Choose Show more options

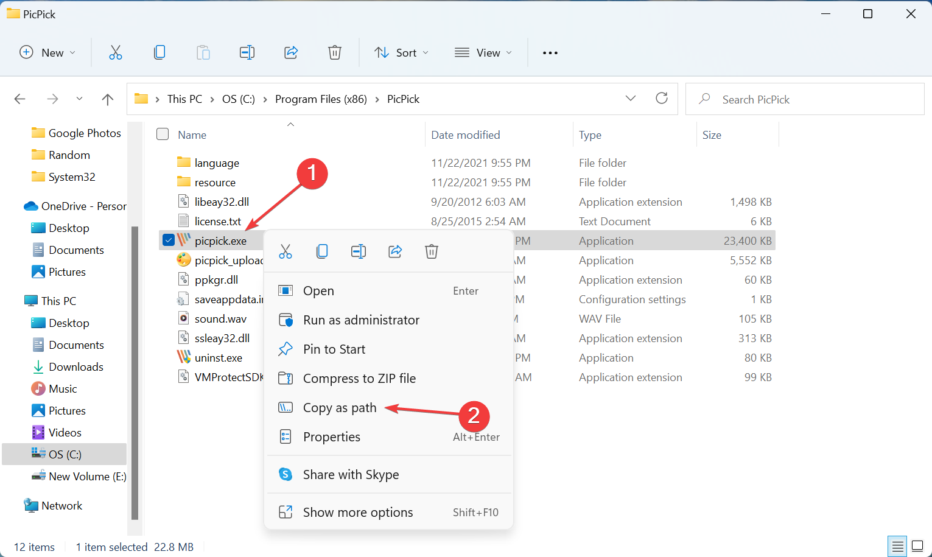pyautogui.click(x=390, y=513)
